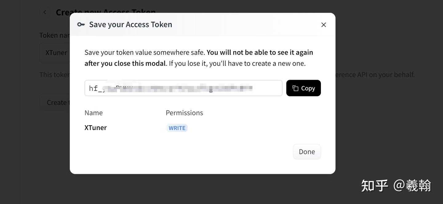Image resolution: width=443 pixels, height=204 pixels.
Task: Select the hf_ token value field
Action: [x=183, y=88]
